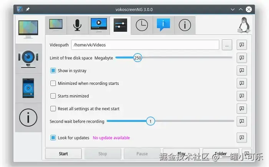
Task: Maximize the vokoscreenNG window
Action: pyautogui.click(x=241, y=10)
